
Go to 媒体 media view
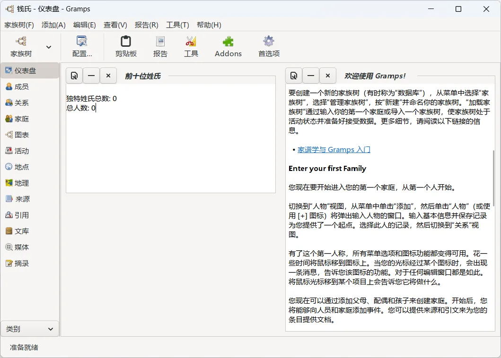(30, 247)
